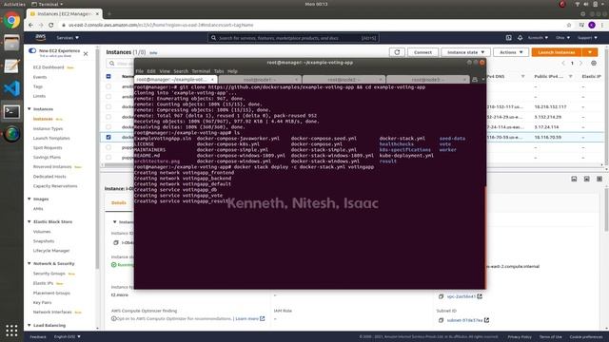The image size is (609, 342).
Task: Open the Ohio region selector
Action: coord(562,38)
